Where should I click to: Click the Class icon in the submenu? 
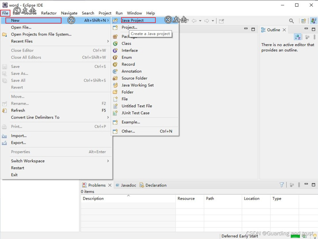115,44
